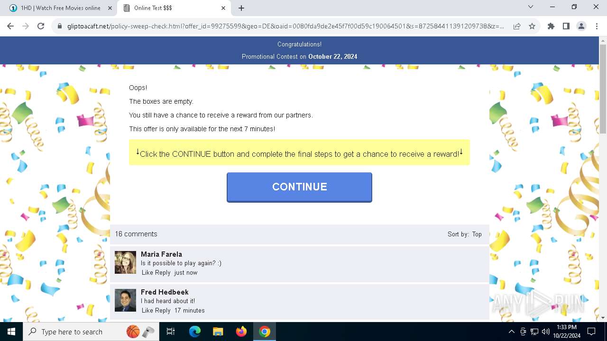Launch Microsoft Edge from the taskbar

click(x=195, y=332)
